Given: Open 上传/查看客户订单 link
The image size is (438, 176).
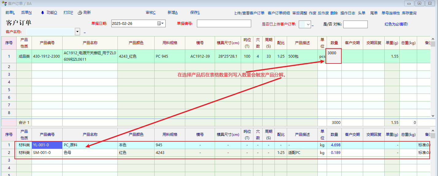Looking at the screenshot, I should coord(249,13).
